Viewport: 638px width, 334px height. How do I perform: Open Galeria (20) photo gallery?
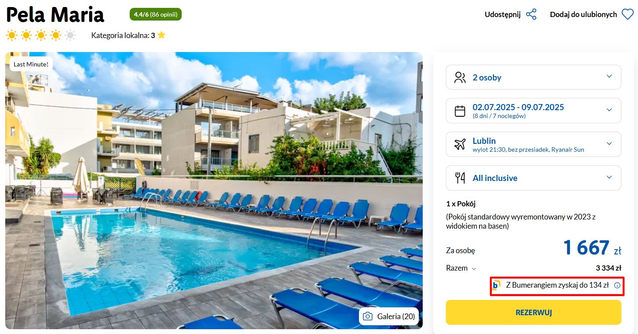(389, 316)
